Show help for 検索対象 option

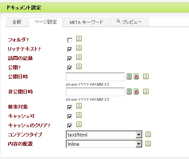(79, 106)
